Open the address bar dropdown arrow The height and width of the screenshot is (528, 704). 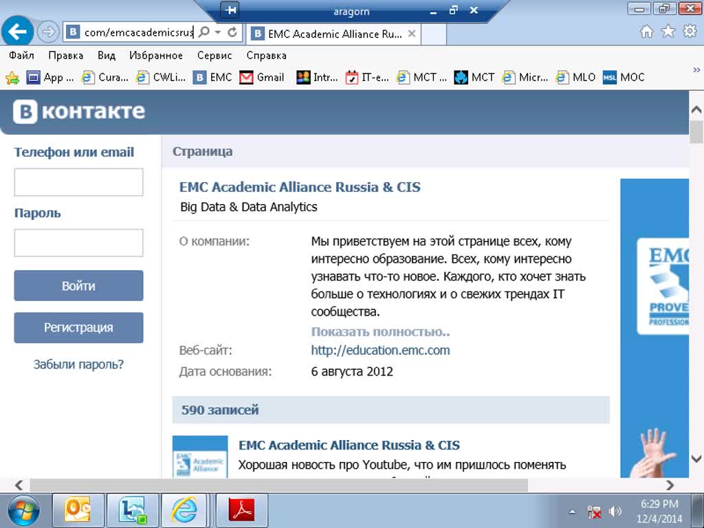pos(218,32)
